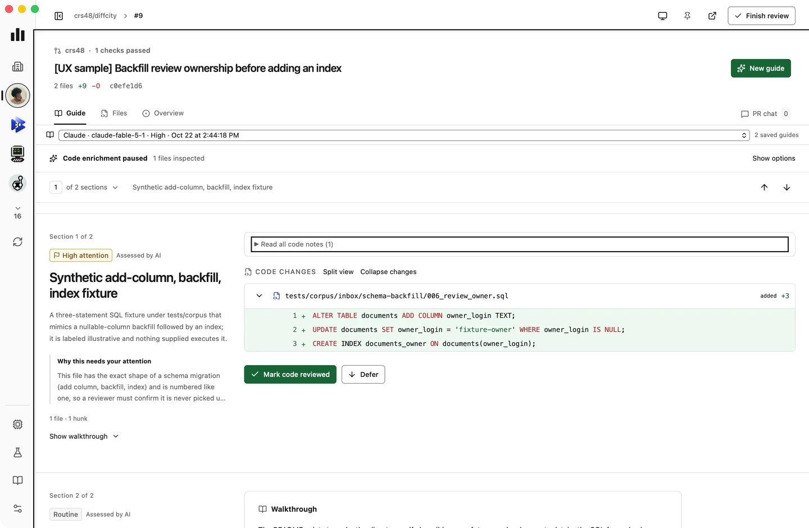Toggle Split view for code changes
The image size is (809, 528).
(338, 272)
